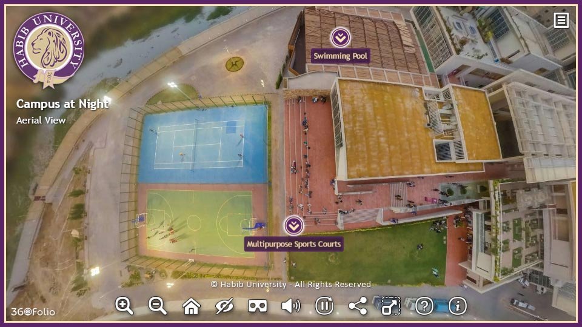
Task: Hide hotspots with the crossed-eye icon
Action: tap(224, 306)
